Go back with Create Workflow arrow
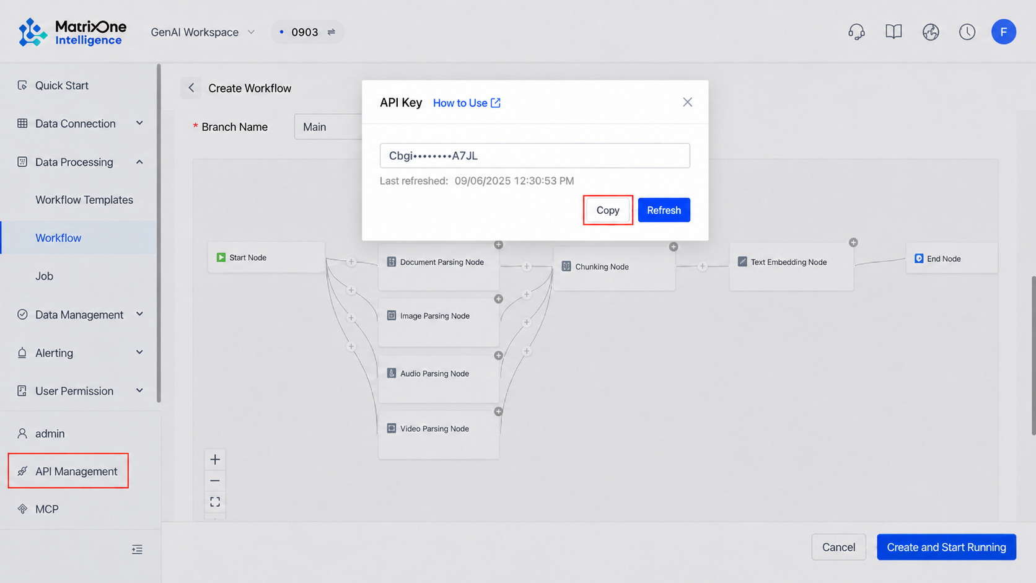Viewport: 1036px width, 583px height. coord(191,88)
